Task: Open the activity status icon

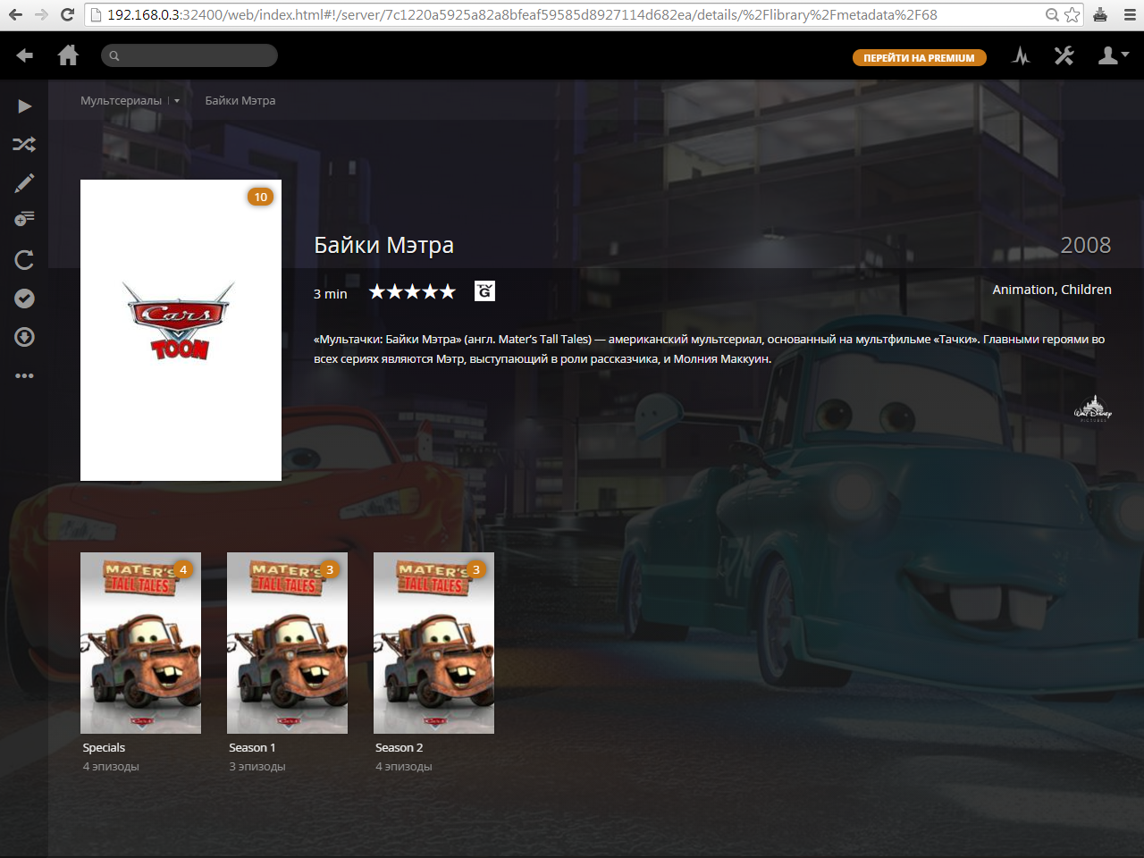Action: (1021, 55)
